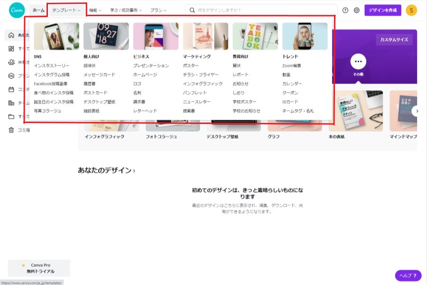Expand the 機能 dropdown menu
The image size is (427, 285).
[x=95, y=10]
